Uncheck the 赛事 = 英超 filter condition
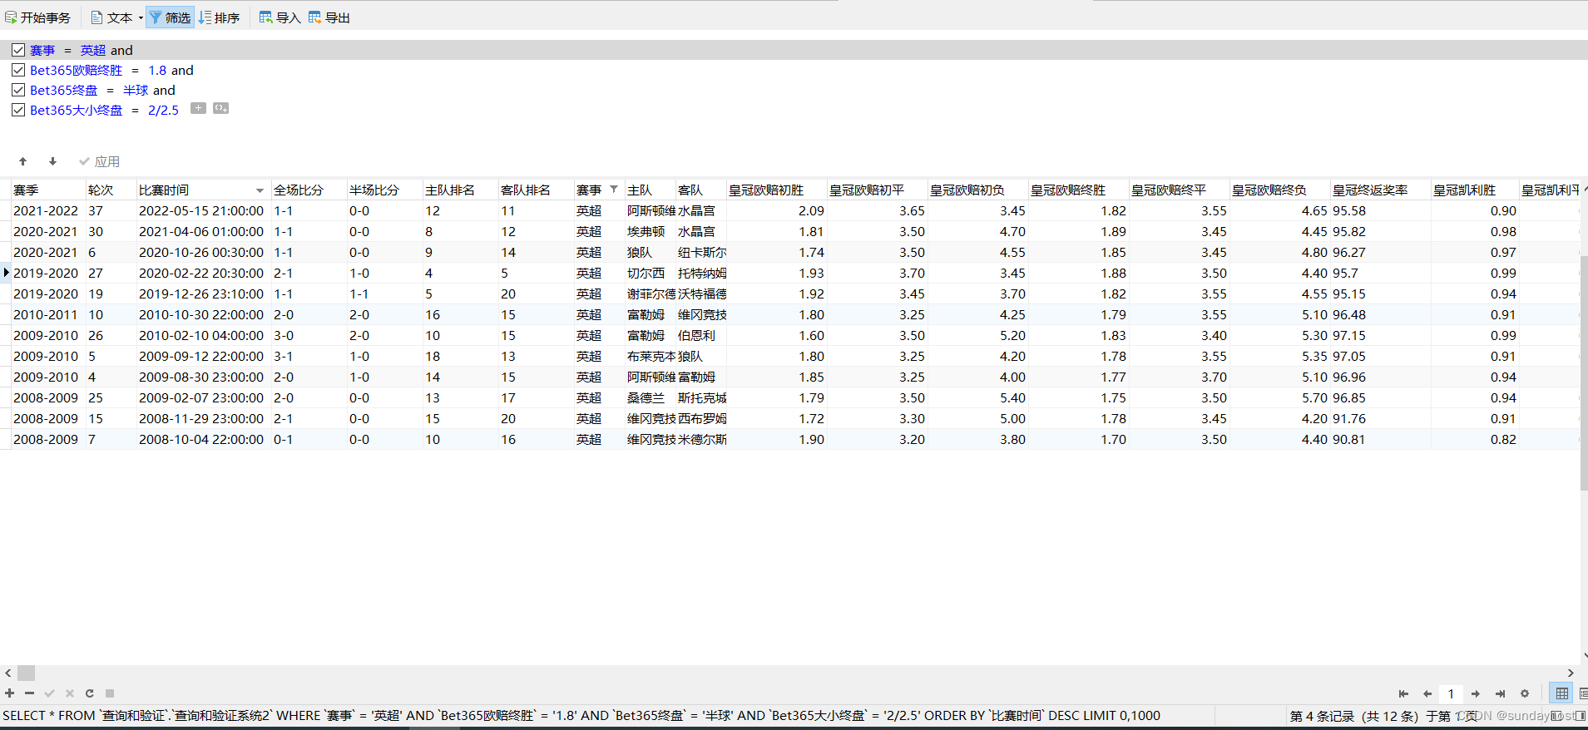The width and height of the screenshot is (1588, 730). 18,50
